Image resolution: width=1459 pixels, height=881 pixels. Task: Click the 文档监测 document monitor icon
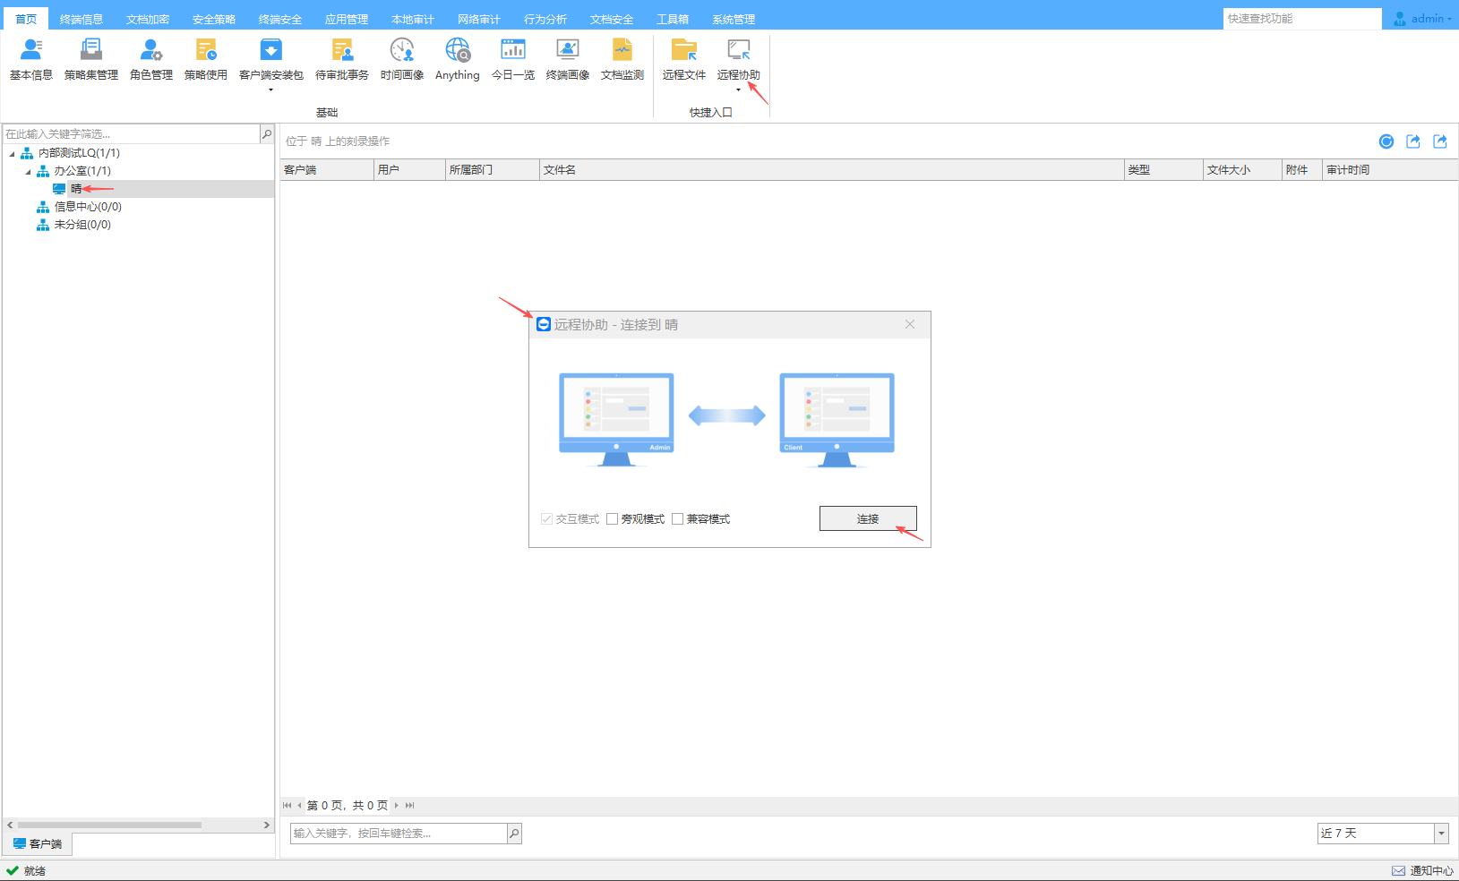[622, 59]
